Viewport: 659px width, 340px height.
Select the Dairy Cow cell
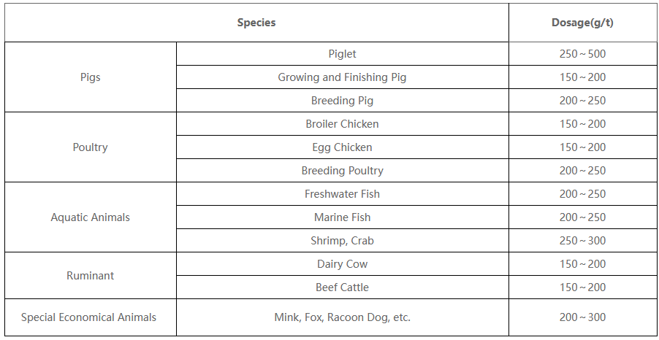[x=342, y=264]
